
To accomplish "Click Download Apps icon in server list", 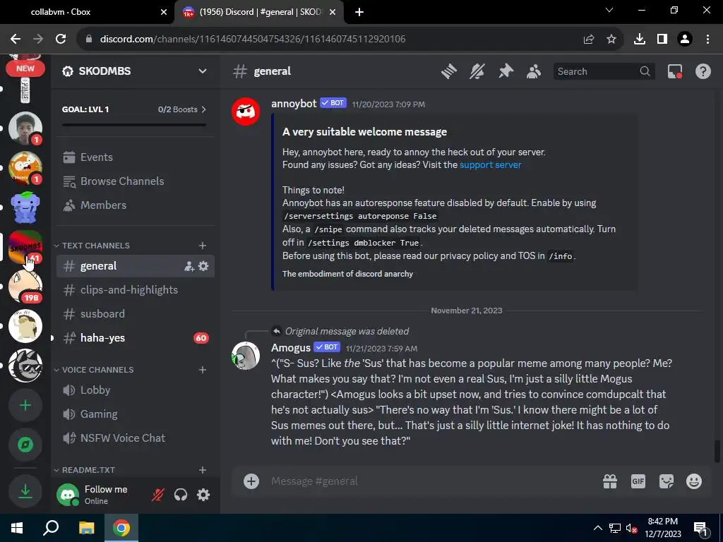I will pyautogui.click(x=25, y=491).
